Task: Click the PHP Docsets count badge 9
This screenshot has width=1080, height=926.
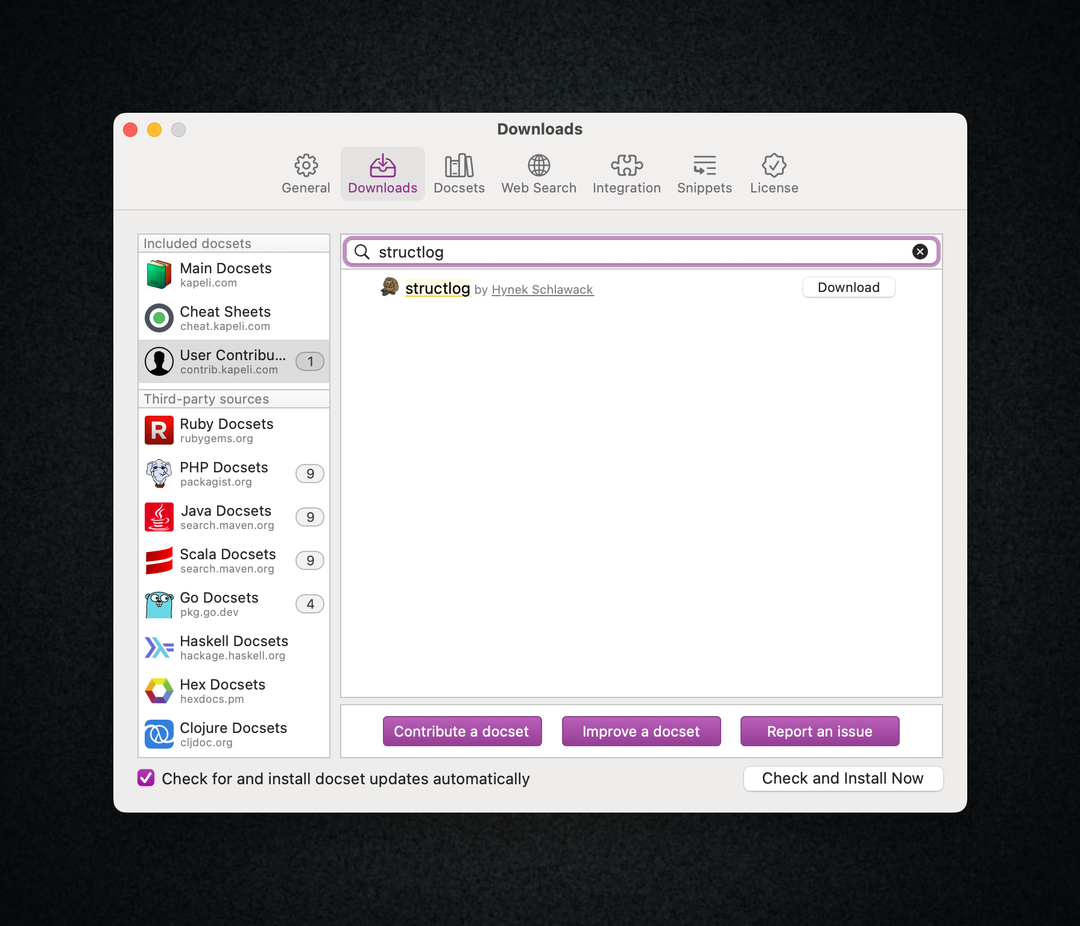Action: (310, 474)
